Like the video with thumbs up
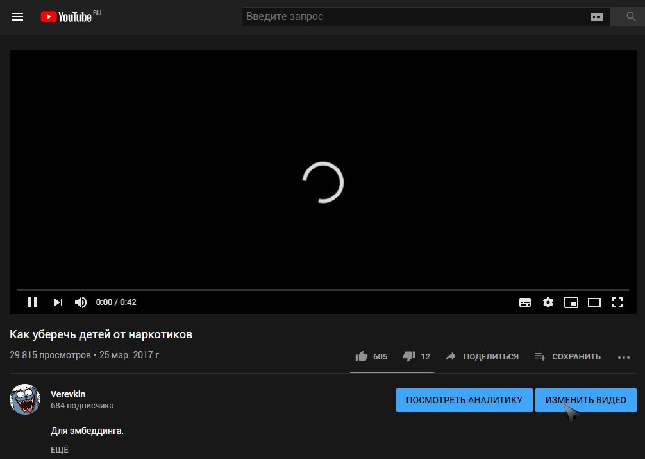Viewport: 645px width, 459px height. click(x=361, y=356)
